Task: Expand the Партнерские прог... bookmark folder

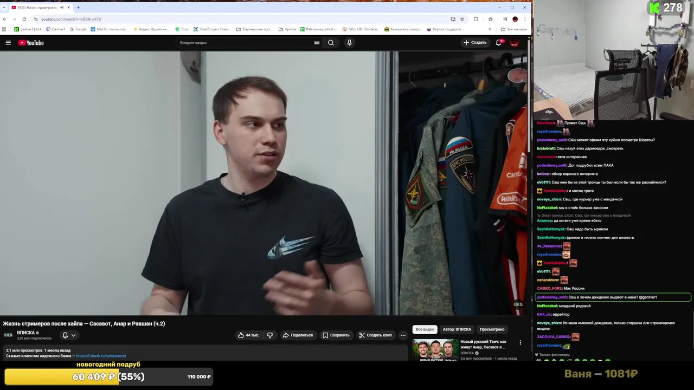Action: [255, 29]
